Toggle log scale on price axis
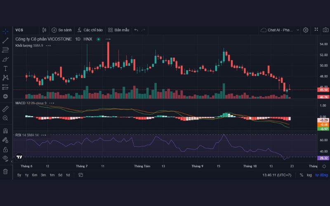Screen dimensions: 330x206 [x=309, y=175]
